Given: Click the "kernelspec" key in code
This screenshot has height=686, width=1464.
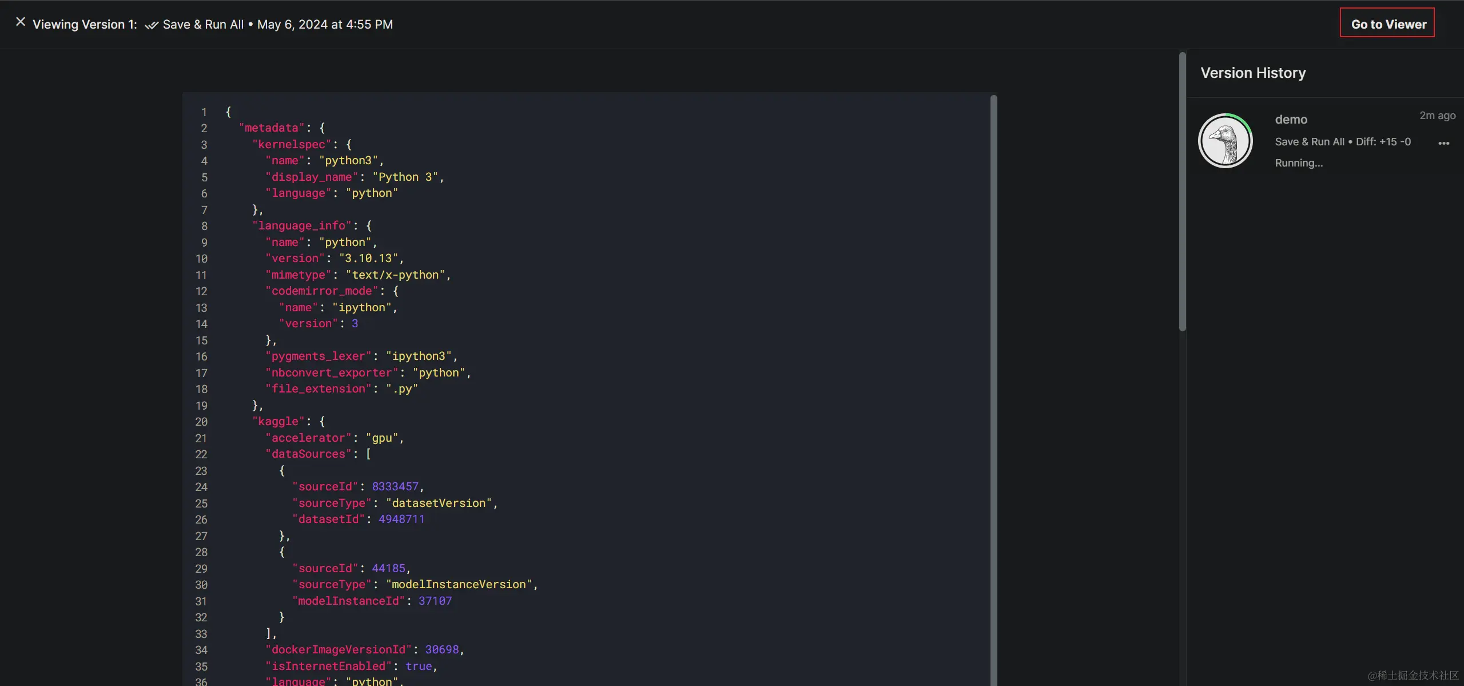Looking at the screenshot, I should pos(292,144).
